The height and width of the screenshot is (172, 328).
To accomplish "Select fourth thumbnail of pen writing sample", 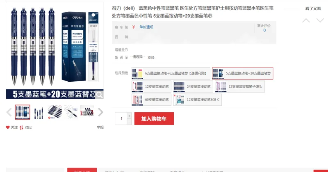I will tap(71, 112).
